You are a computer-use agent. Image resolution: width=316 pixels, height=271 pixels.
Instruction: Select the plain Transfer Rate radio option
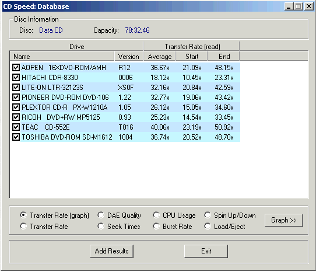pyautogui.click(x=23, y=226)
